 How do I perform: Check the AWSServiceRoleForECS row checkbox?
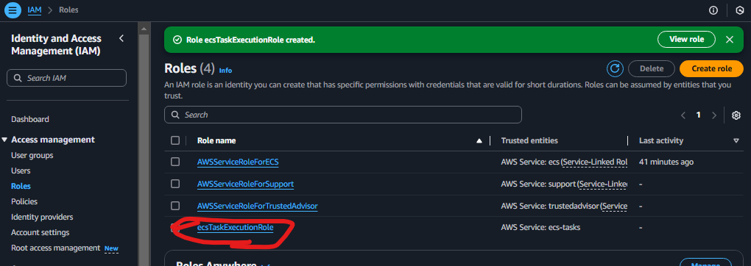(175, 162)
